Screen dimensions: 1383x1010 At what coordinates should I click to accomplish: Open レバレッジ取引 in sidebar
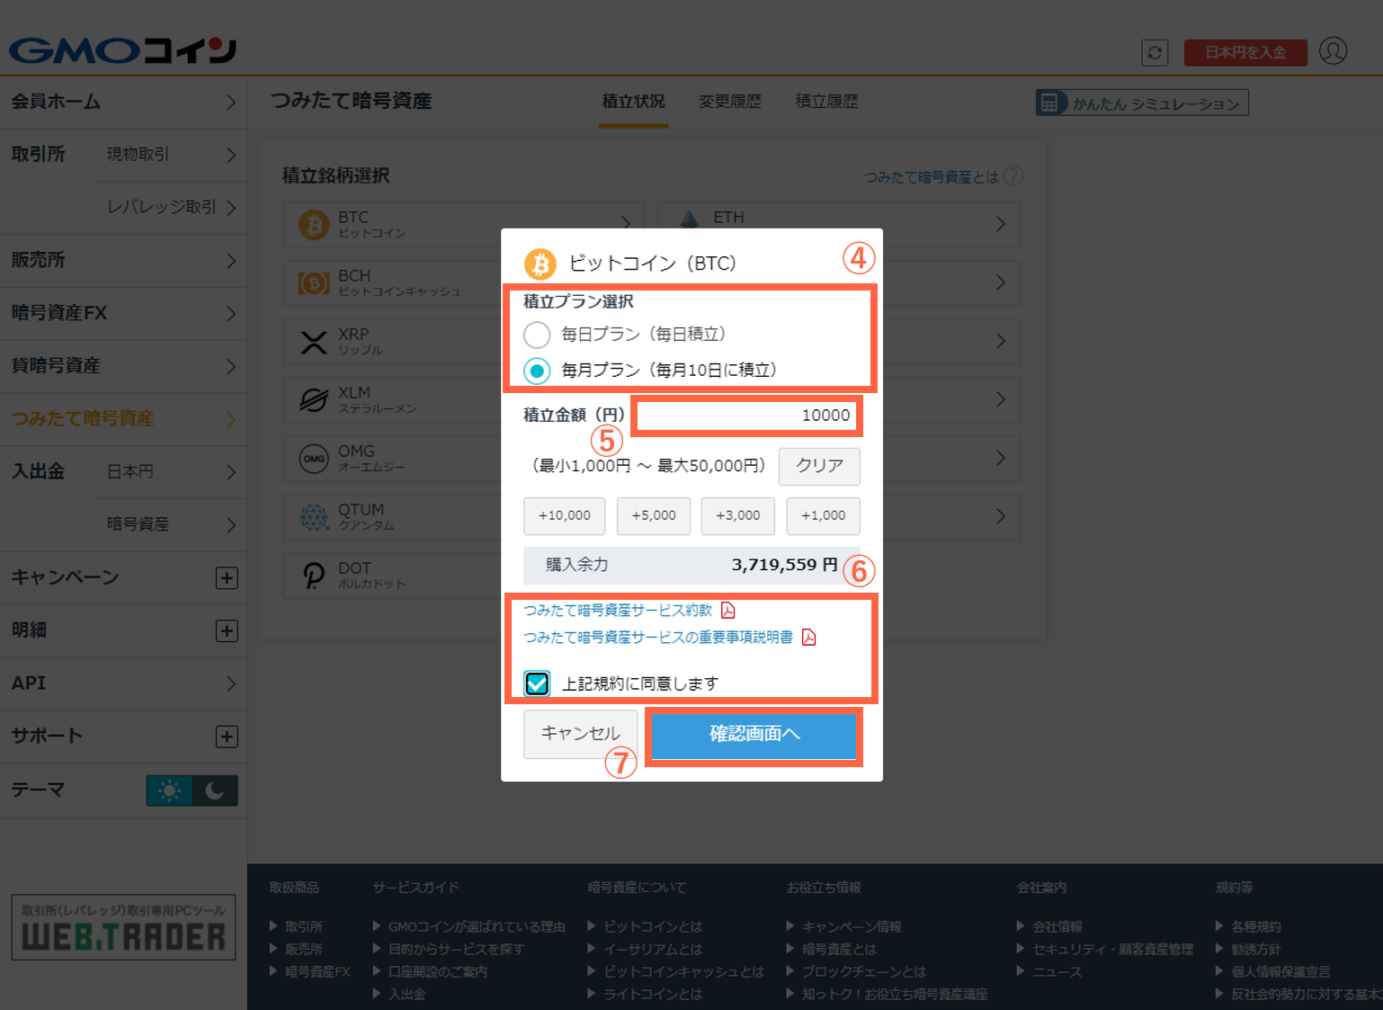coord(171,208)
